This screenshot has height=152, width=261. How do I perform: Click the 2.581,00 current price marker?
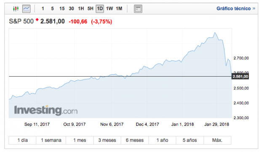tap(240, 76)
